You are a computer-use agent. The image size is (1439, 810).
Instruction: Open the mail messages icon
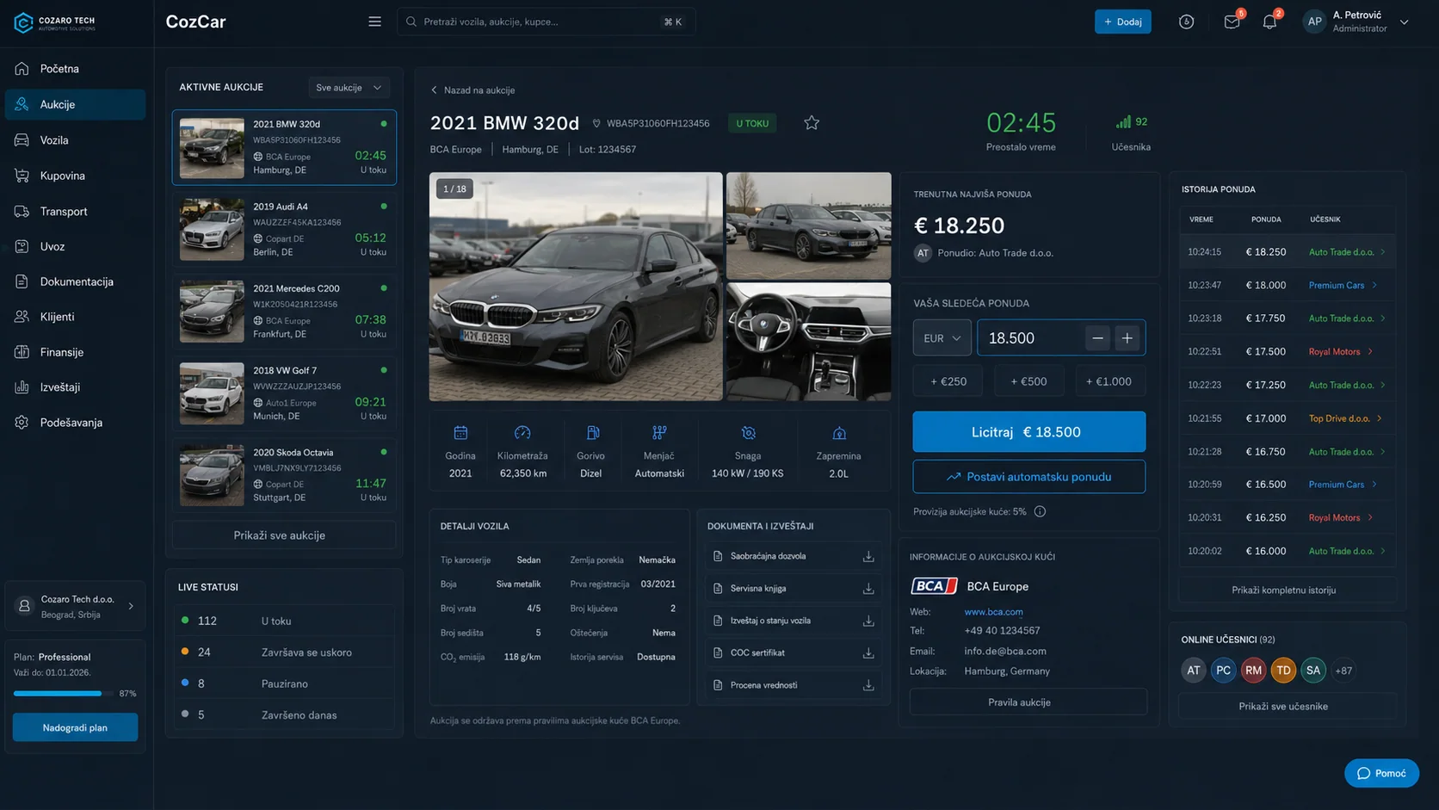(x=1232, y=22)
